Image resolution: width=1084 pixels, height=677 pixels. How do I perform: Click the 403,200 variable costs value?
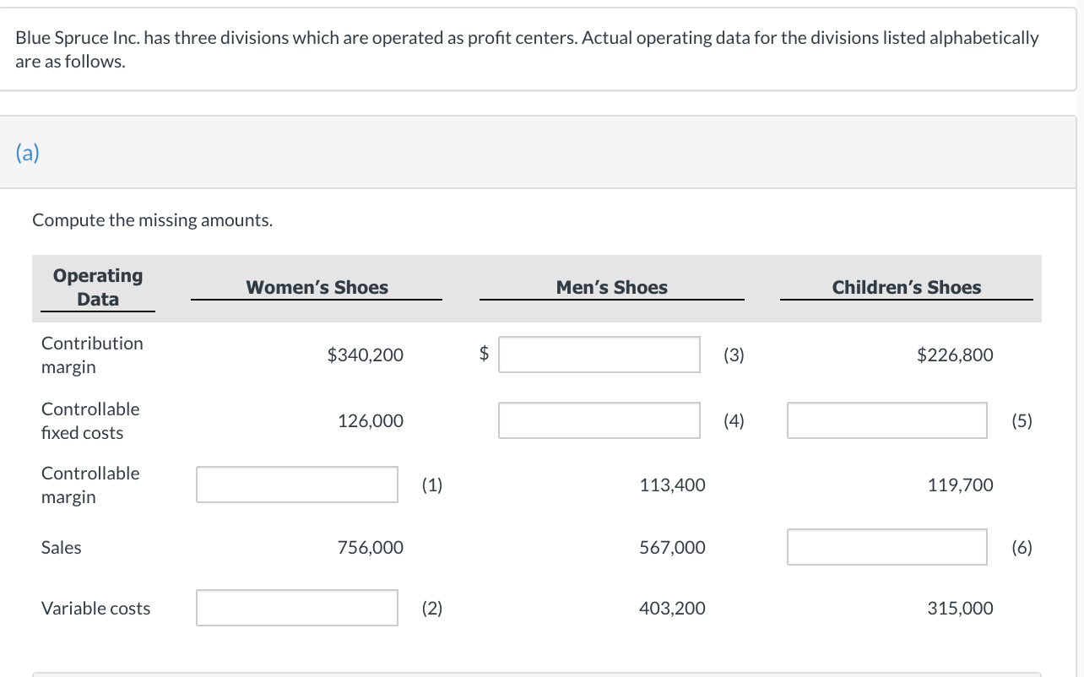673,608
